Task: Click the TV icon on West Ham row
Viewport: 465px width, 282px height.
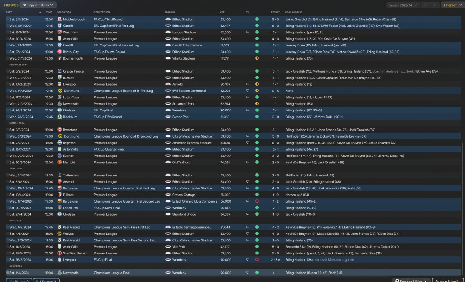Action: click(x=248, y=32)
